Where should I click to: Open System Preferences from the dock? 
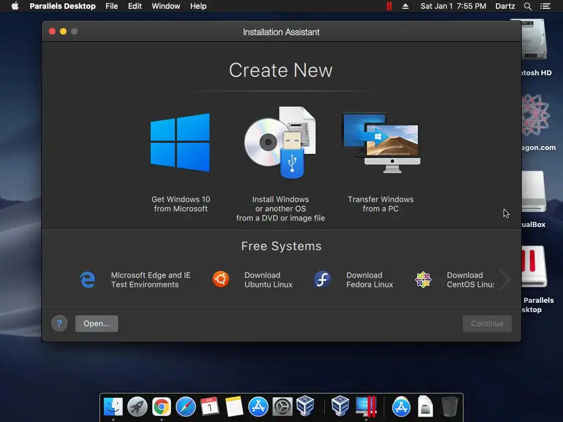283,407
